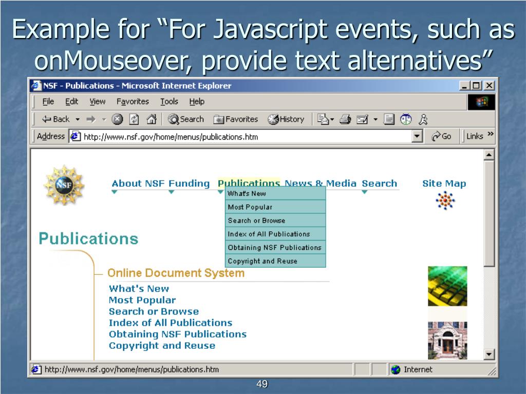Click the IE page icon in address bar
Image resolution: width=526 pixels, height=394 pixels.
[x=75, y=136]
